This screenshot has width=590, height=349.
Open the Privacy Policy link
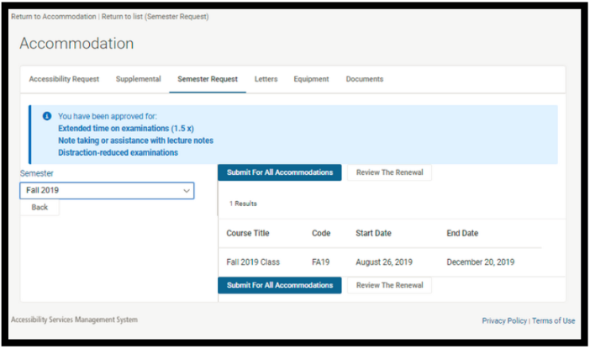click(504, 321)
